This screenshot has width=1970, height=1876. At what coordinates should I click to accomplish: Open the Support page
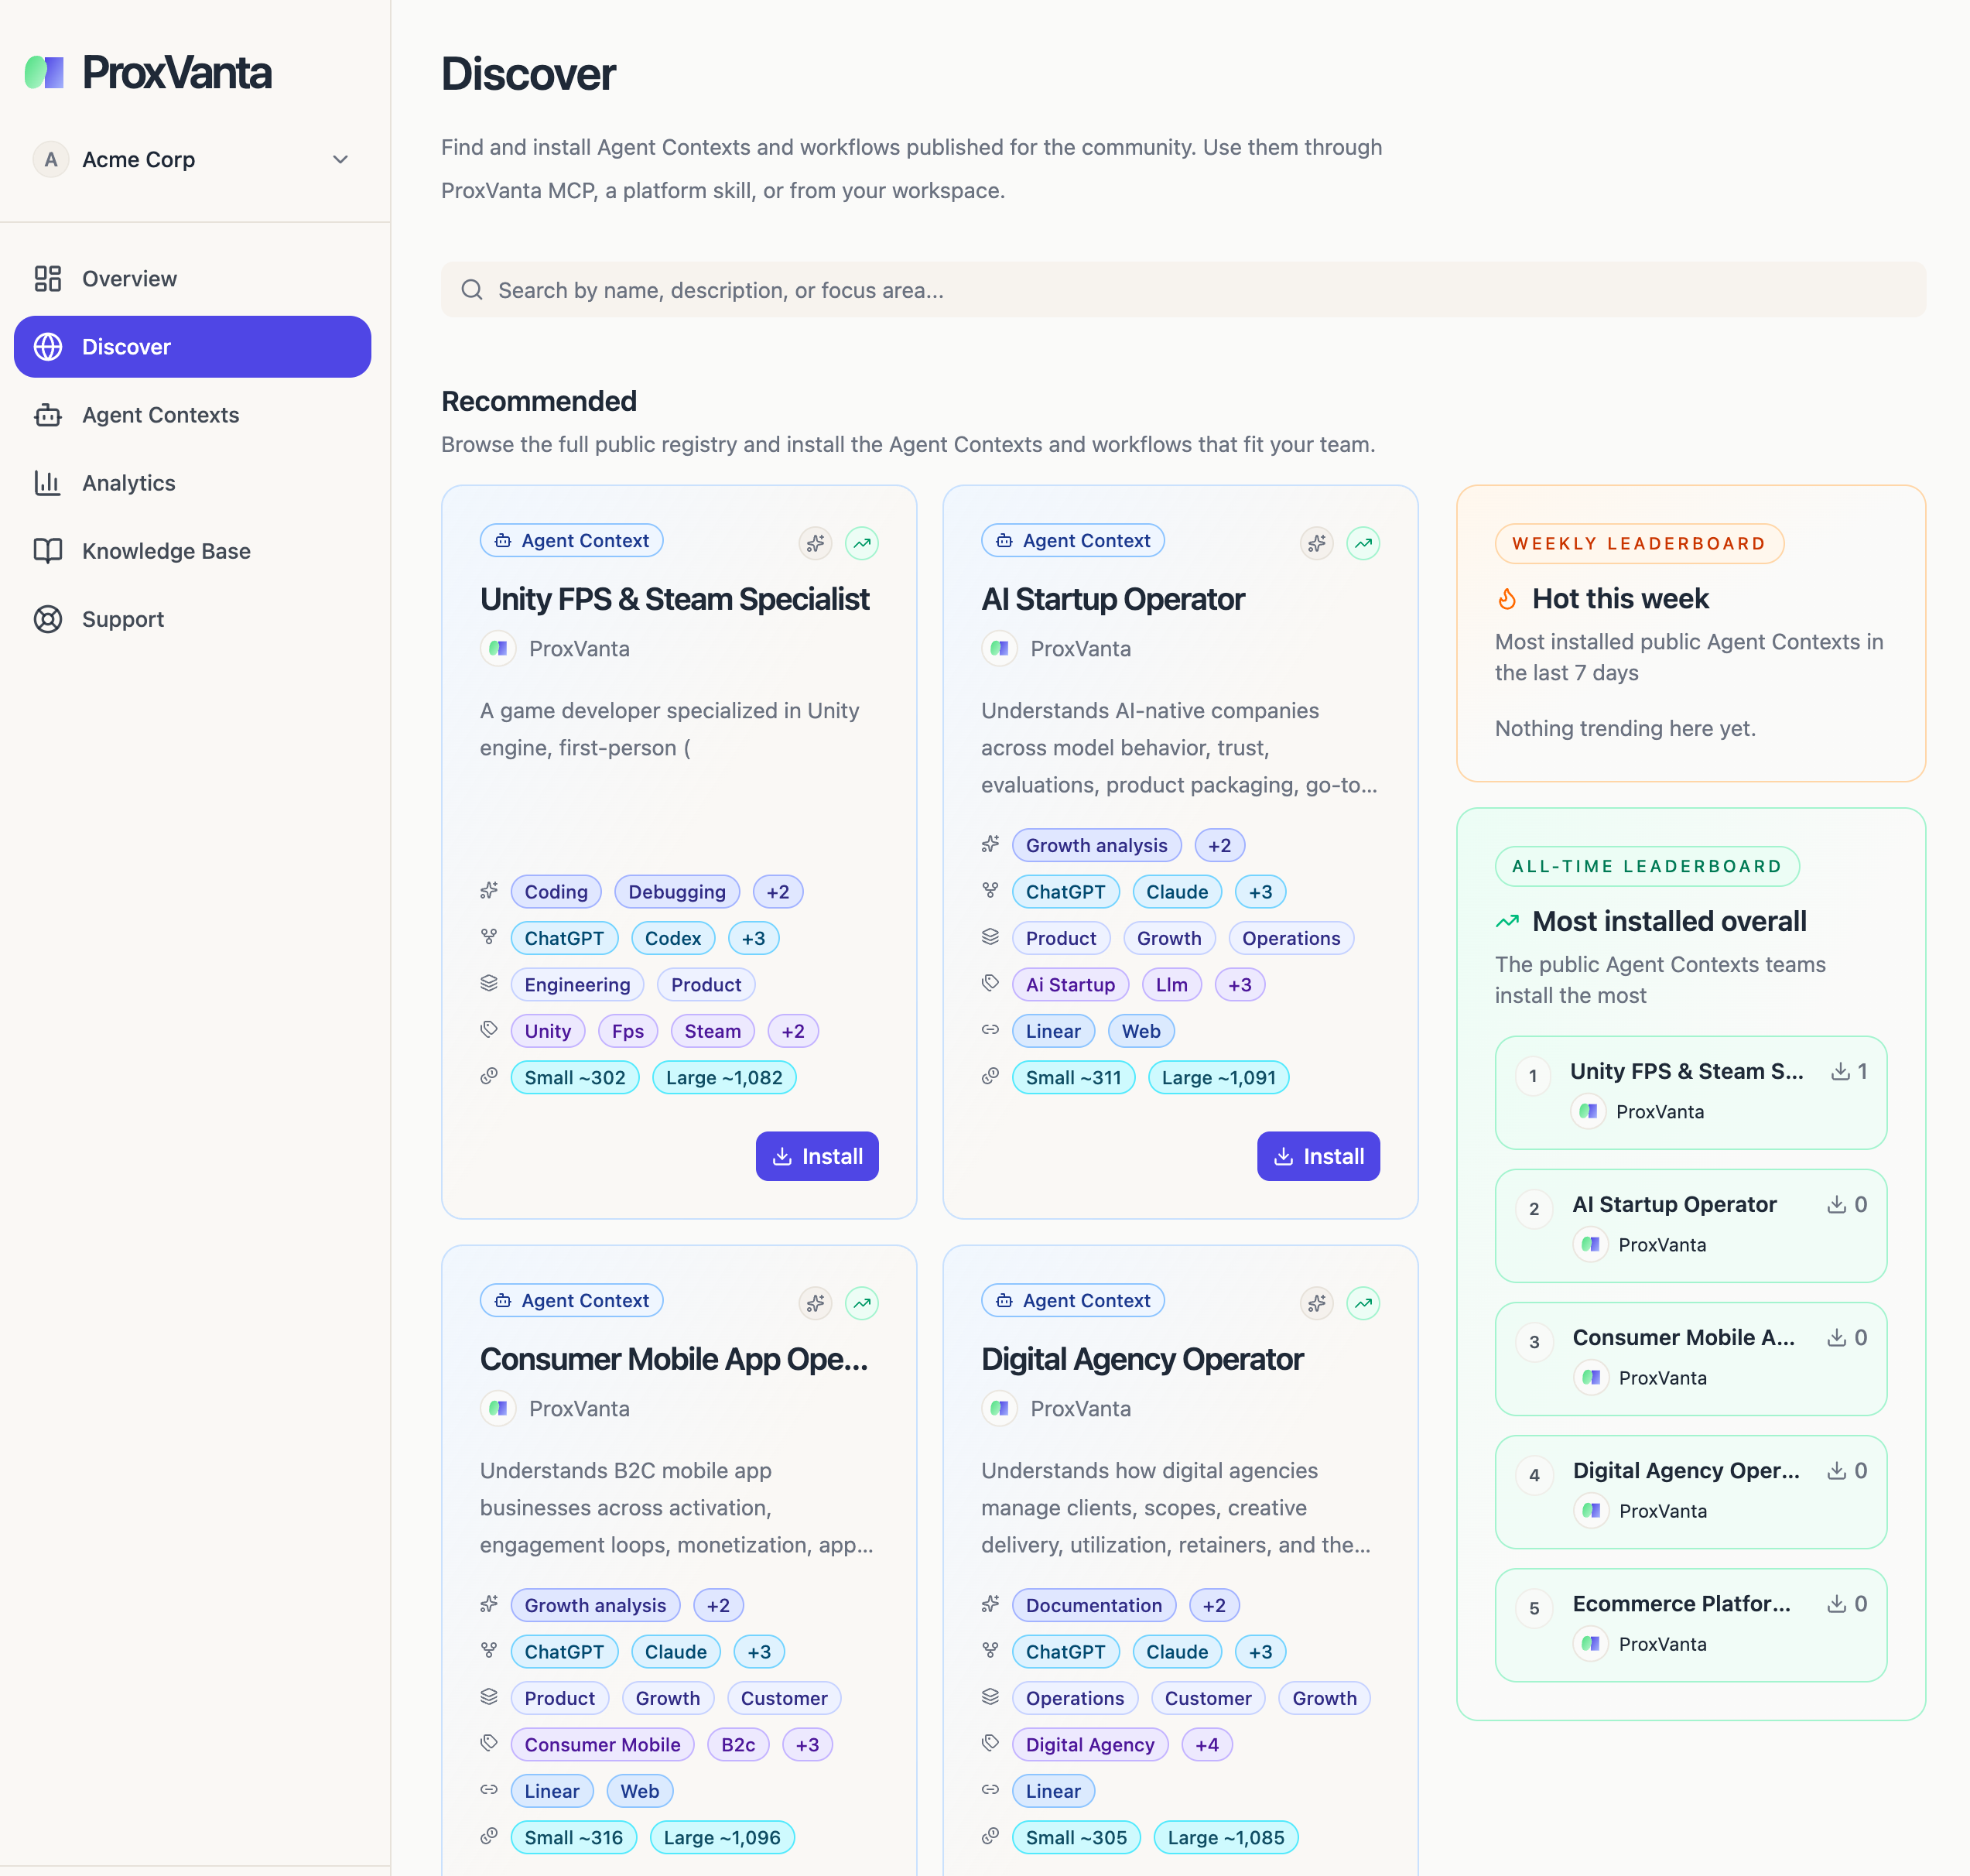tap(192, 619)
